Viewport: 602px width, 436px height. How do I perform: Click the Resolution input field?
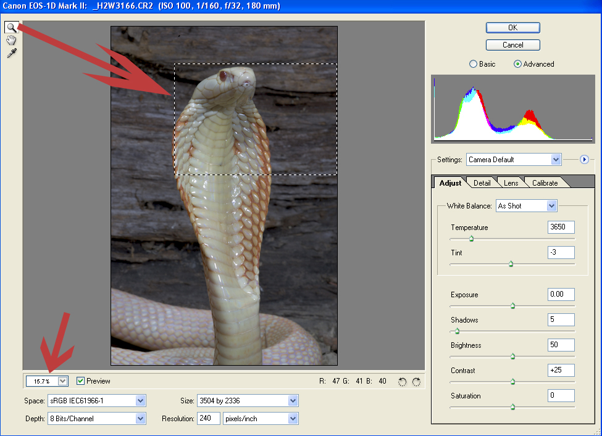coord(208,419)
